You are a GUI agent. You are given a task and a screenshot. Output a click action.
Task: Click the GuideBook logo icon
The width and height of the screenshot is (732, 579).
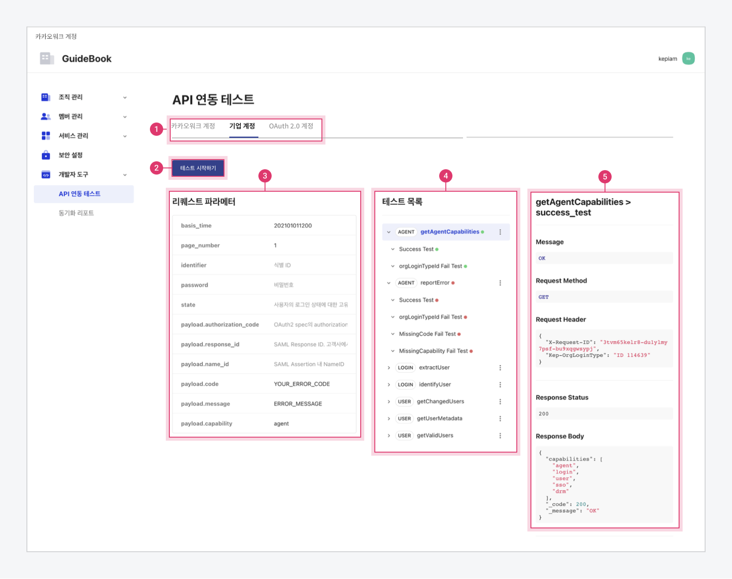[x=47, y=58]
